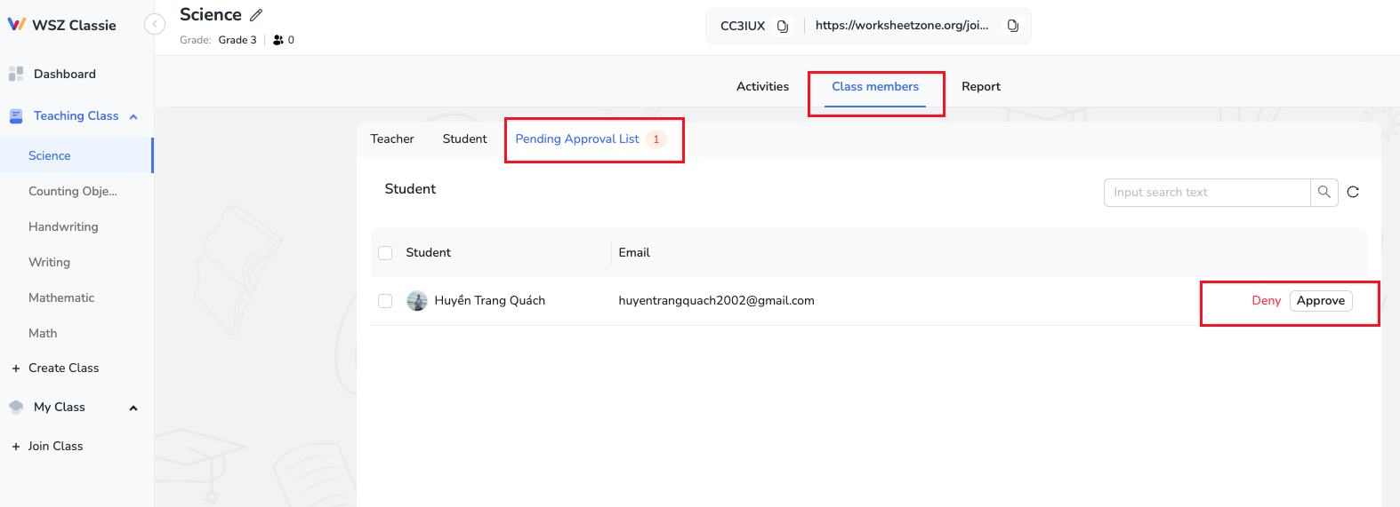
Task: Click the Science page title
Action: pos(211,14)
